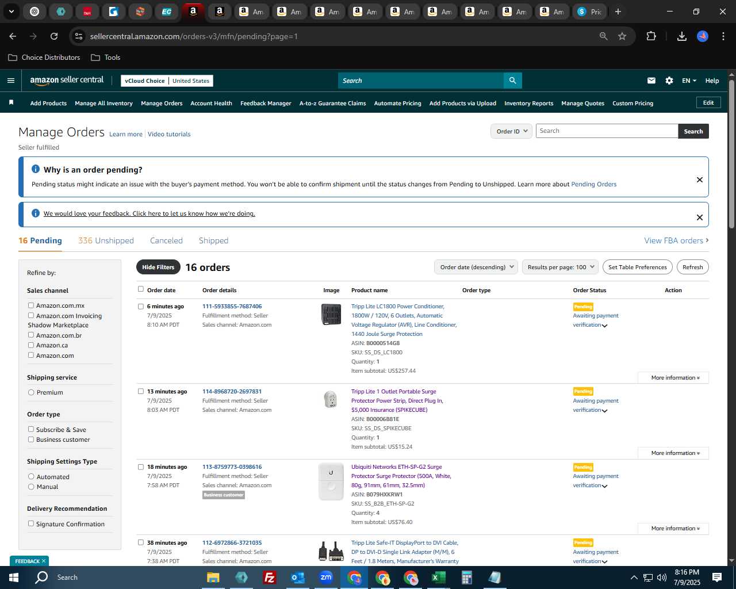Click the page vertical scrollbar
Image resolution: width=736 pixels, height=589 pixels.
tap(731, 154)
